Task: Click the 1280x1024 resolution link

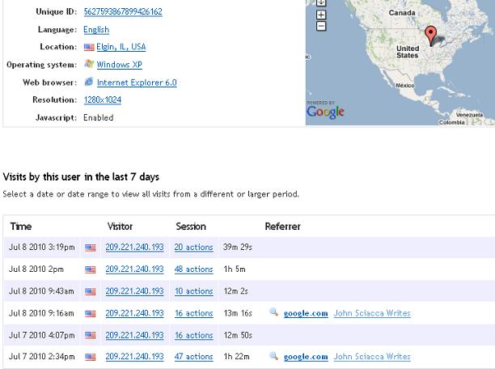Action: (103, 100)
